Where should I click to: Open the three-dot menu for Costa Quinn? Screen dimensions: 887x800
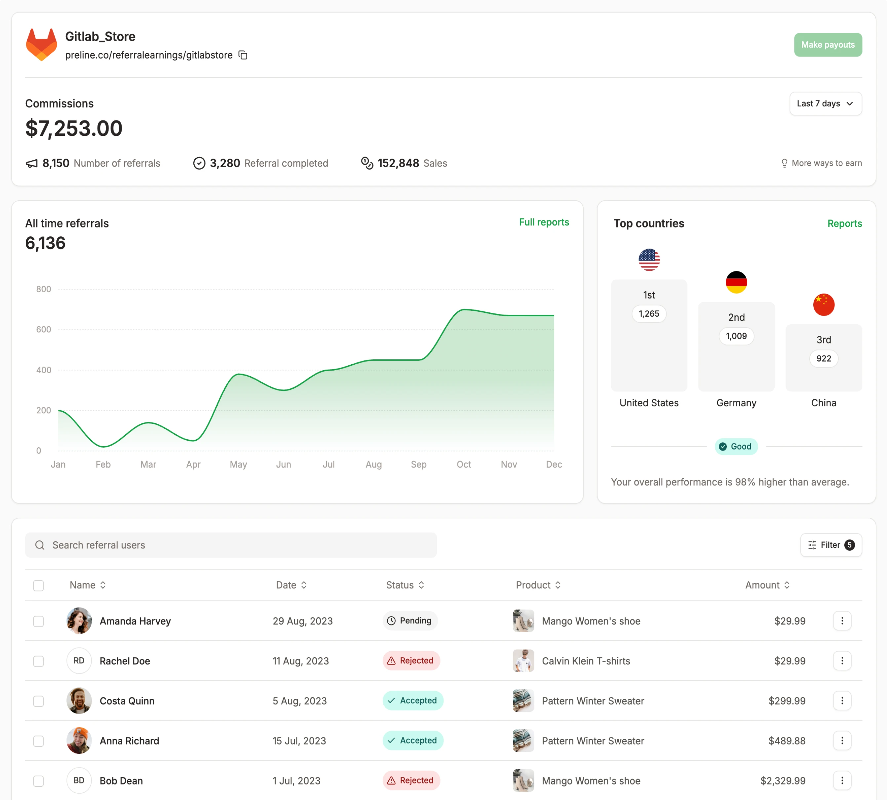842,700
